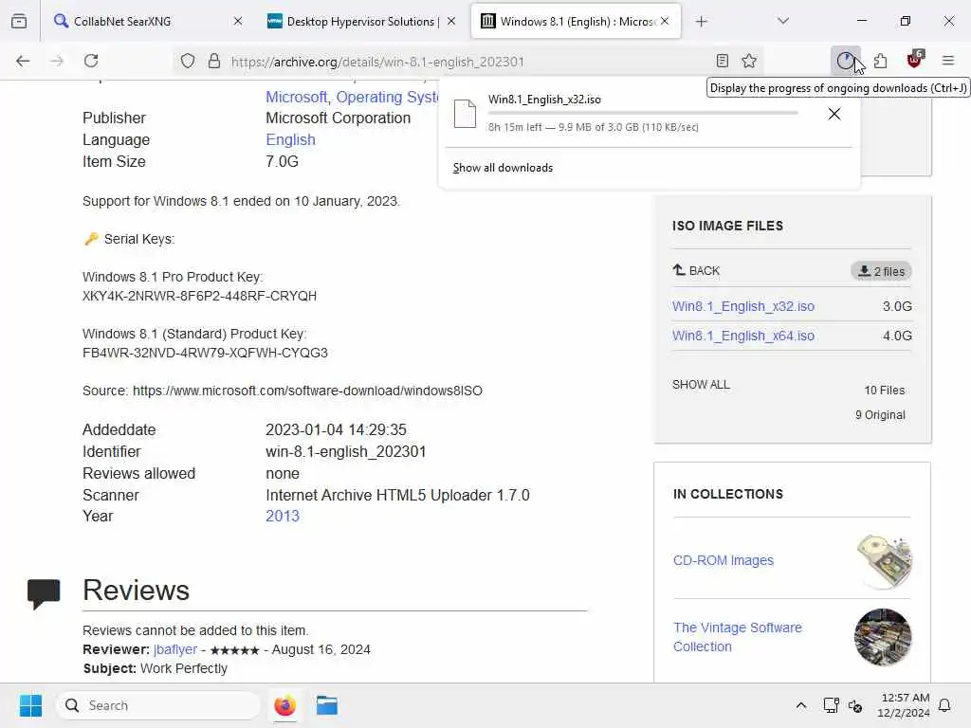Click the identifier win-8.1-english_202301 value
Image resolution: width=971 pixels, height=728 pixels.
coord(345,452)
